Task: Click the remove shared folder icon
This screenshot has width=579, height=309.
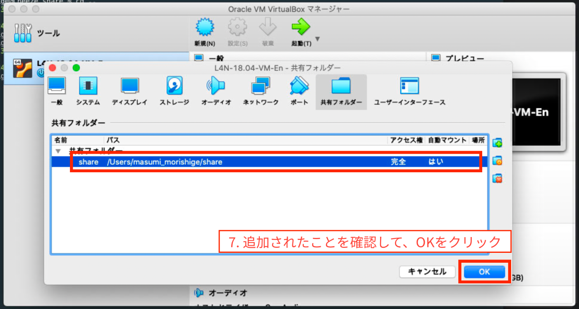Action: click(x=497, y=178)
